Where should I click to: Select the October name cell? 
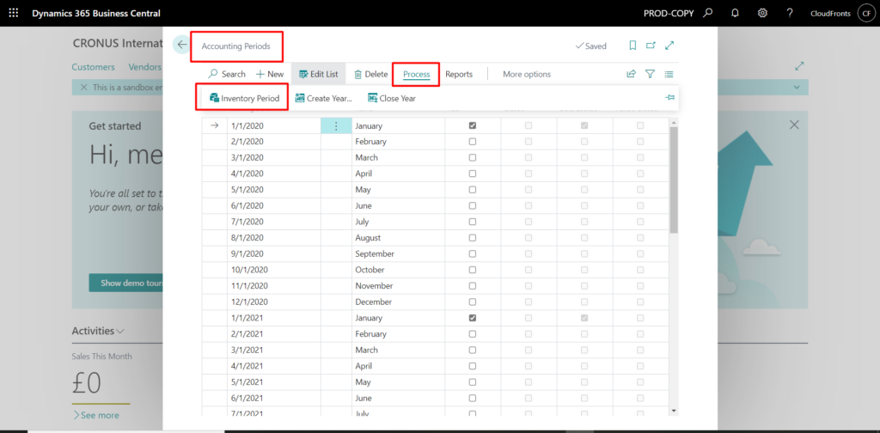399,270
